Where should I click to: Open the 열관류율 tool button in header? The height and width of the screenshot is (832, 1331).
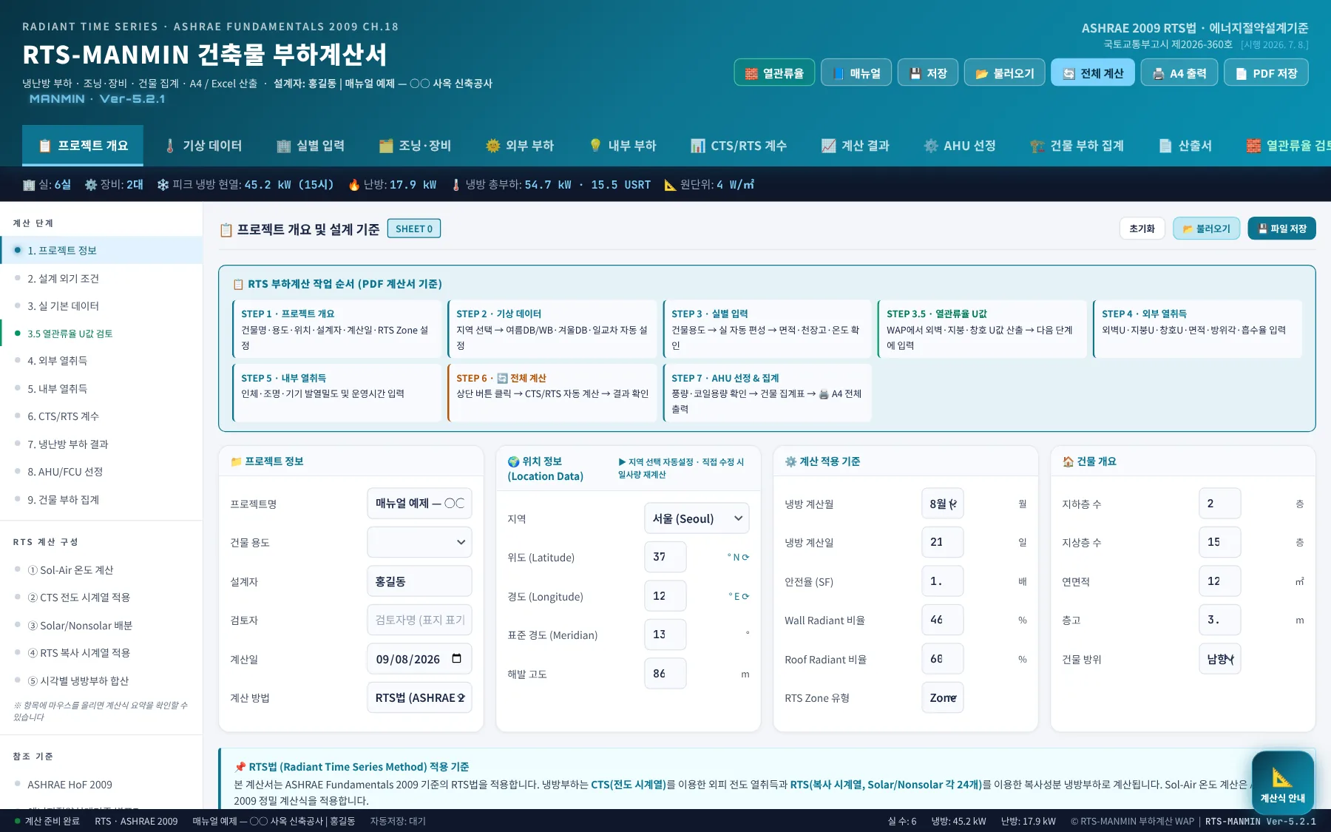(x=774, y=72)
